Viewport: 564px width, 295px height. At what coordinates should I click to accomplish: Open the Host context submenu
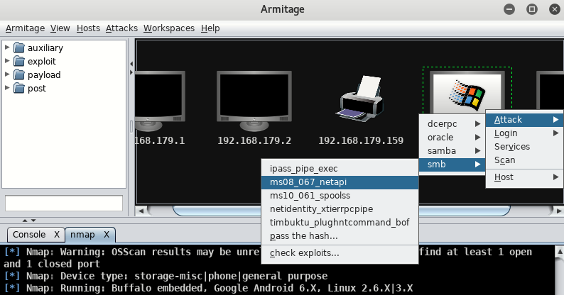(525, 177)
